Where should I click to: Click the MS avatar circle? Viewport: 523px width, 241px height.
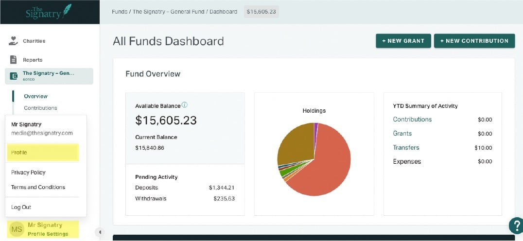coord(17,229)
